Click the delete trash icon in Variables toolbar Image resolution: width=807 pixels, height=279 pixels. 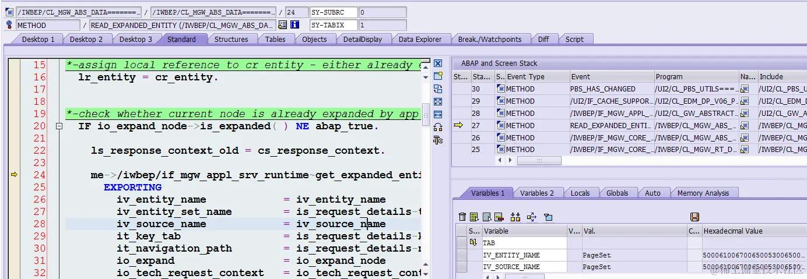pyautogui.click(x=462, y=217)
